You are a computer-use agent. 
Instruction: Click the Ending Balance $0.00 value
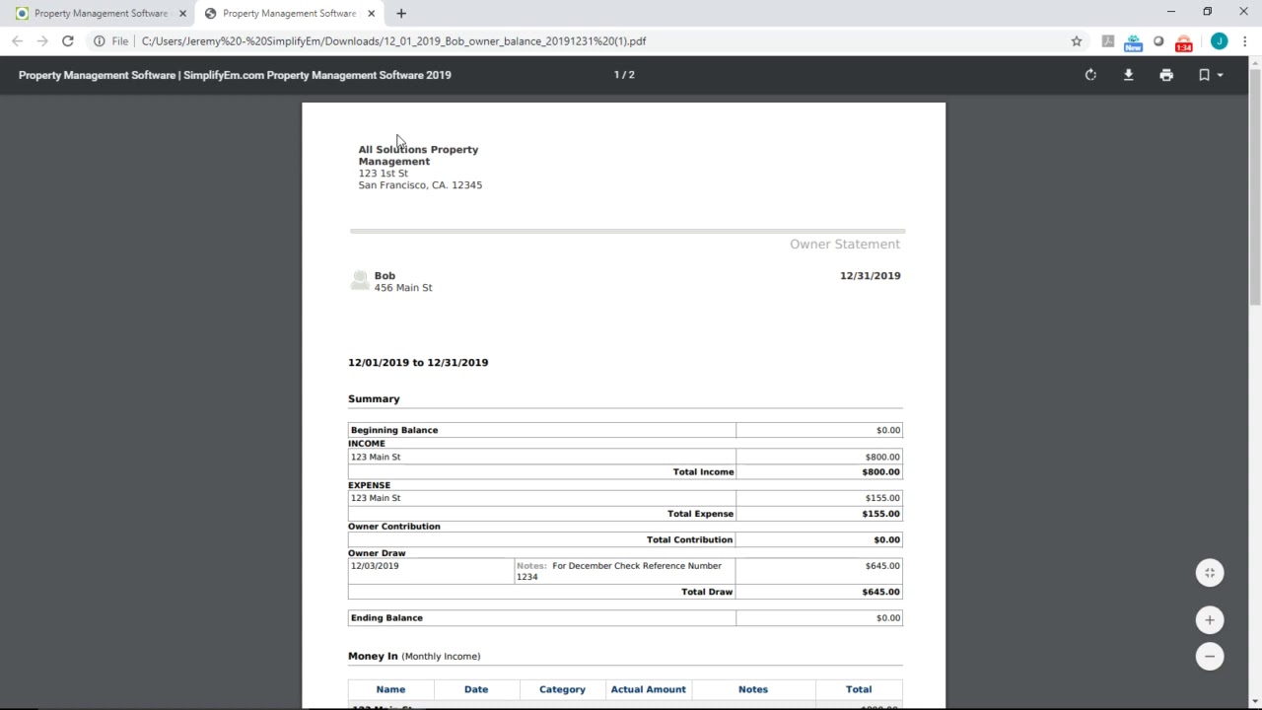tap(887, 618)
